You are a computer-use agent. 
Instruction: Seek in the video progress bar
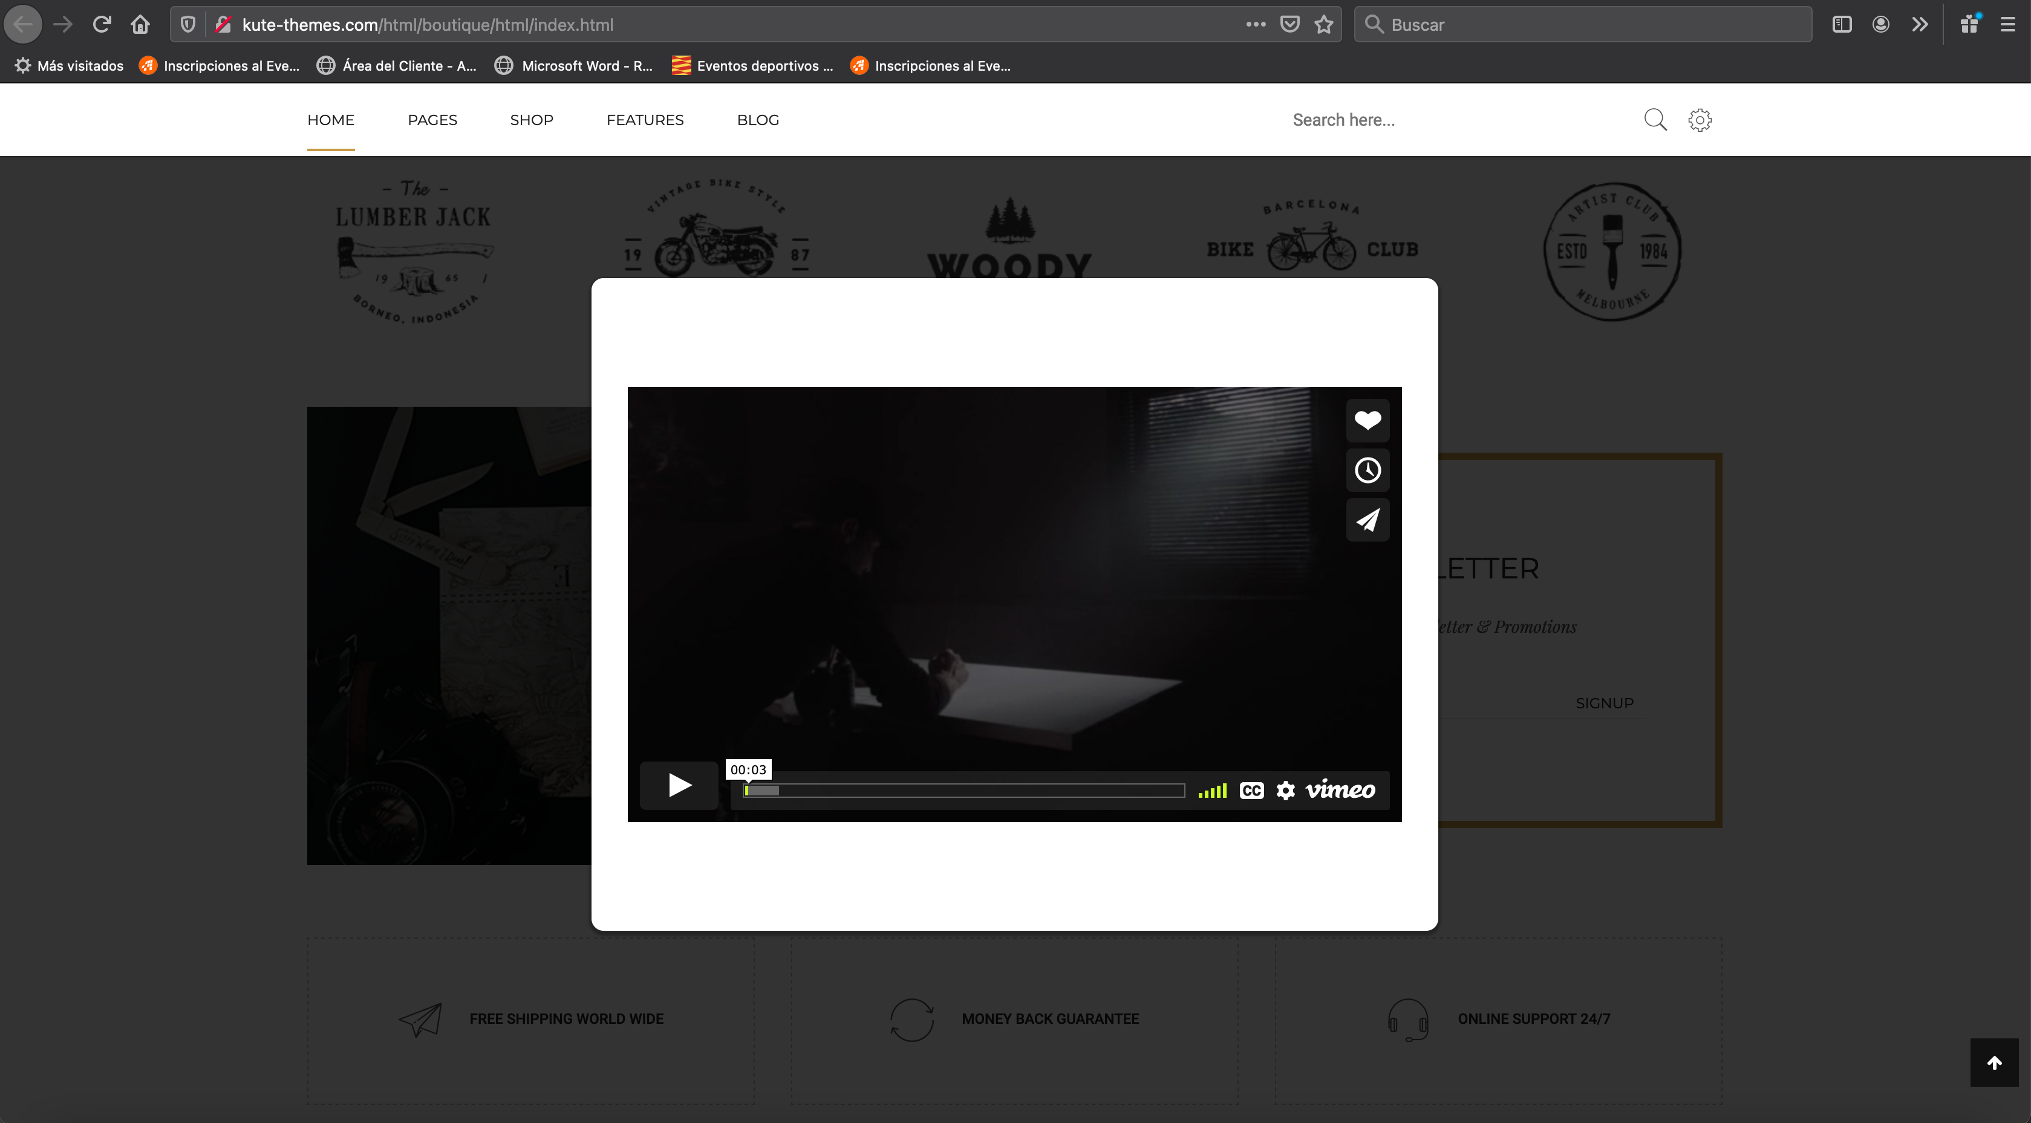point(963,791)
